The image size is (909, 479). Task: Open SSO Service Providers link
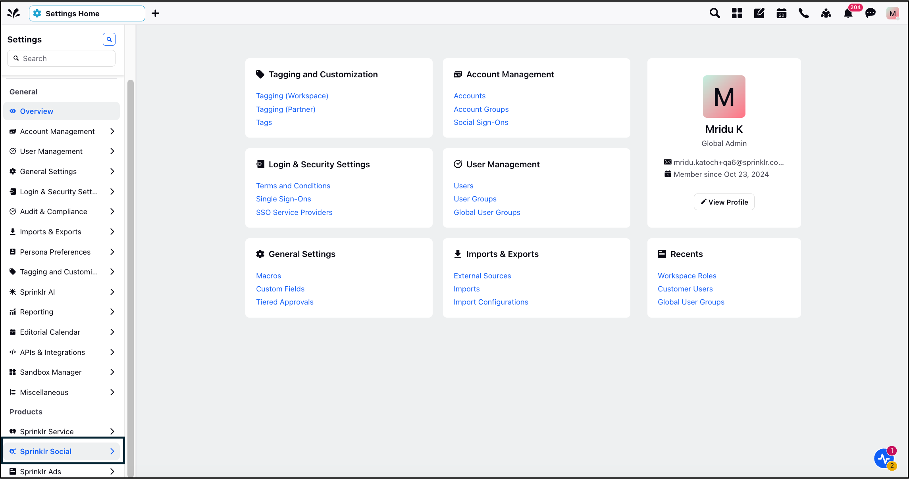294,212
